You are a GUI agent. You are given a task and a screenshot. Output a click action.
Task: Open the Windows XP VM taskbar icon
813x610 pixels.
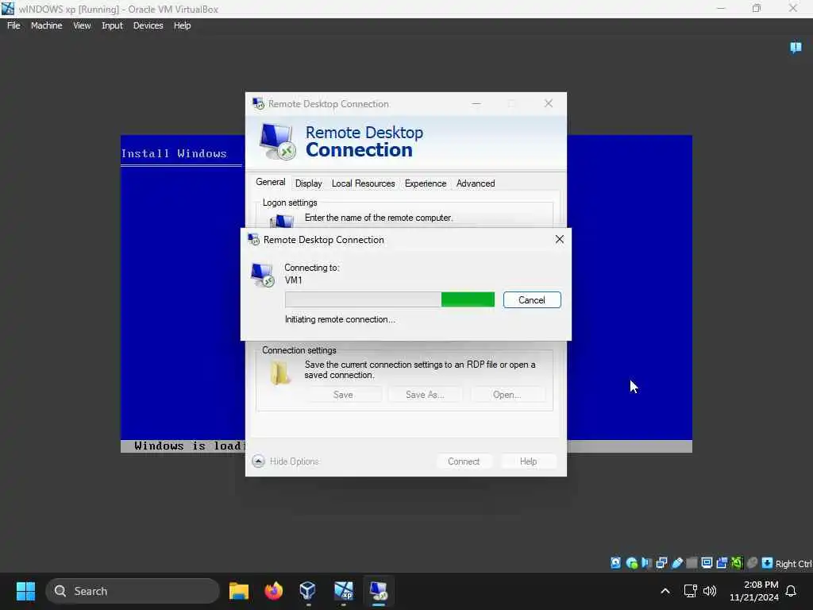pos(343,591)
